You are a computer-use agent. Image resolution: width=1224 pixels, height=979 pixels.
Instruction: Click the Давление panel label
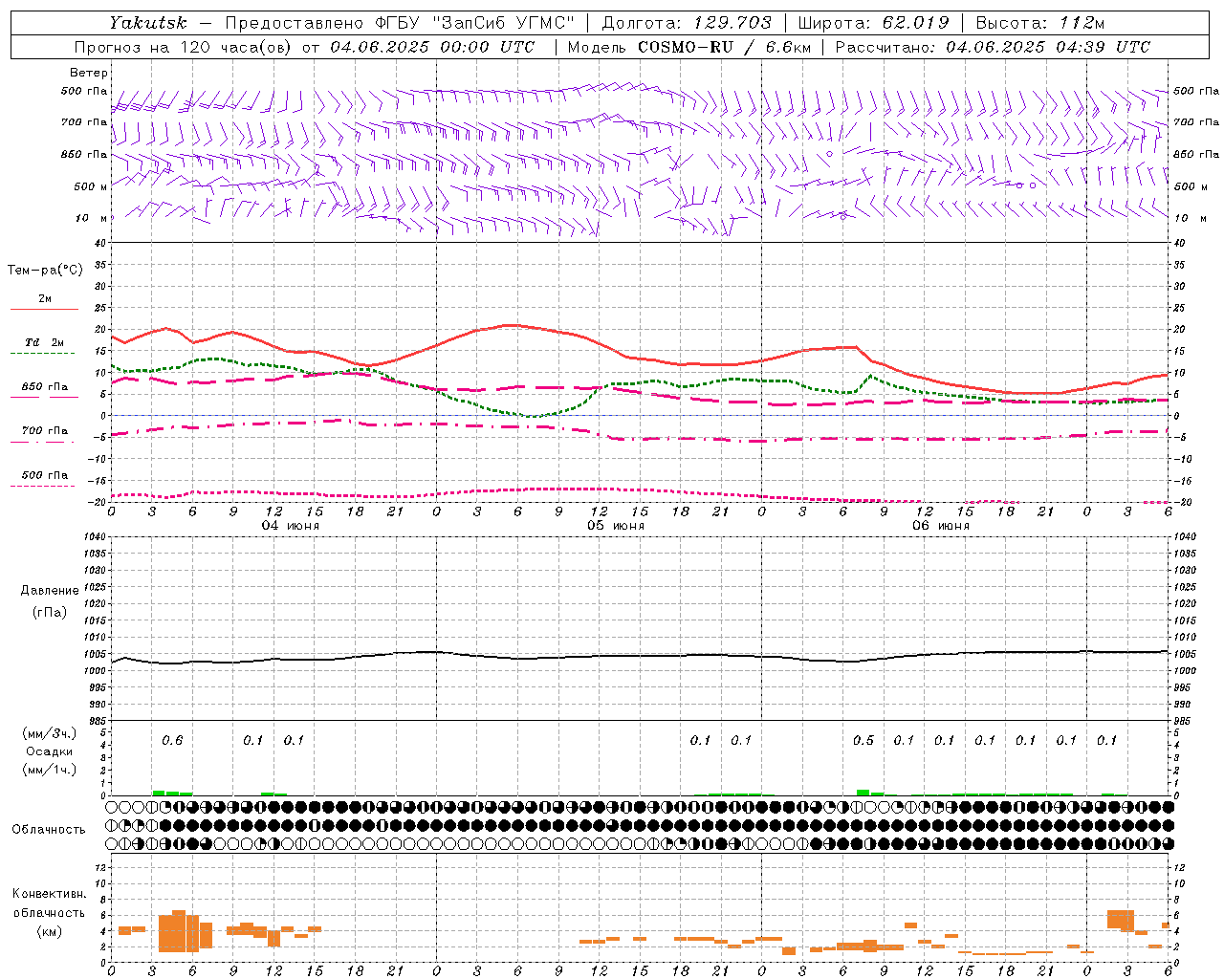[50, 591]
